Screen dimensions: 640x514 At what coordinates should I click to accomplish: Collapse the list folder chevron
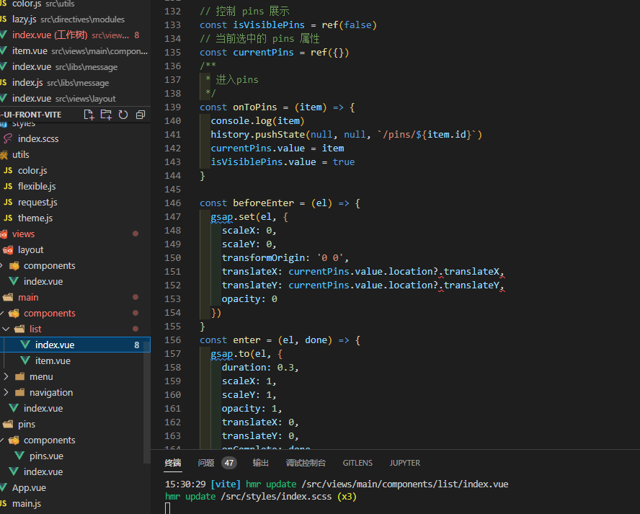[x=6, y=329]
